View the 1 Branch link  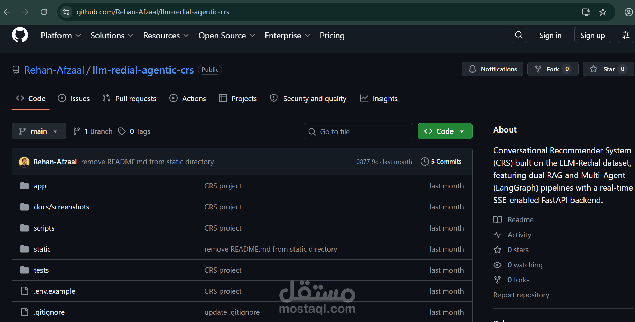click(93, 131)
